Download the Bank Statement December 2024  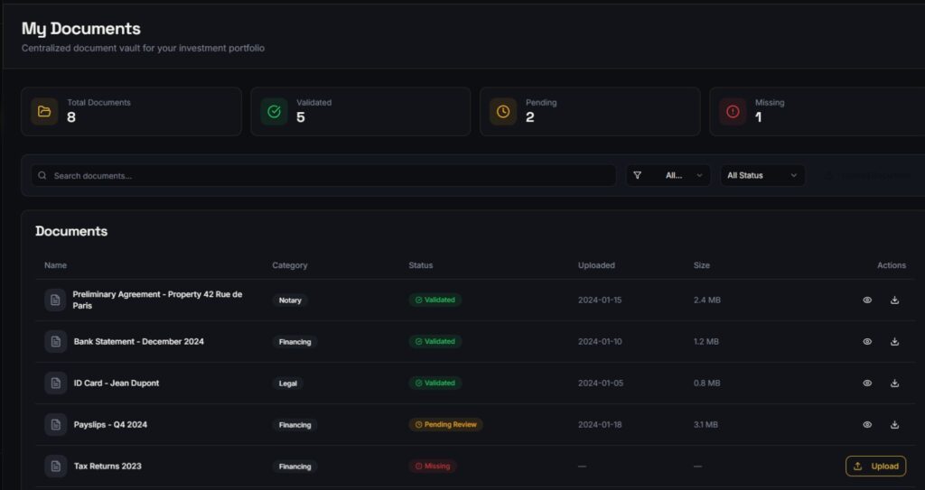pos(894,341)
